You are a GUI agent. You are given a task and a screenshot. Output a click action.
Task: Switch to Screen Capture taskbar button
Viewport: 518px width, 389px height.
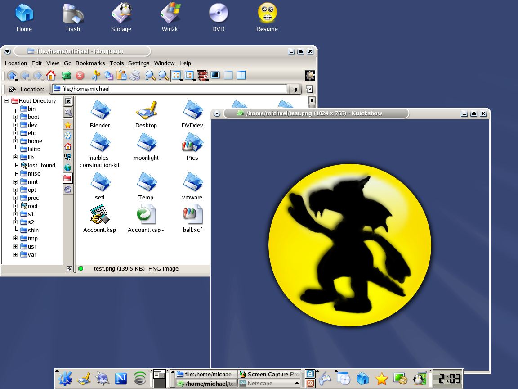pos(269,374)
